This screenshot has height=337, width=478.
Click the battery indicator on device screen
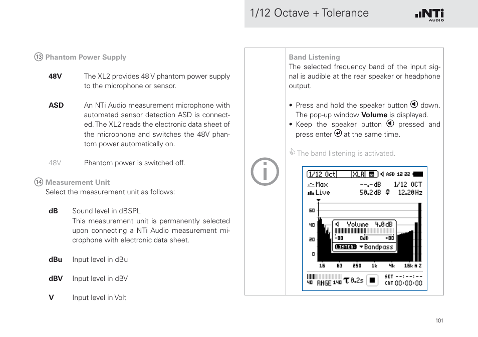[x=418, y=174]
